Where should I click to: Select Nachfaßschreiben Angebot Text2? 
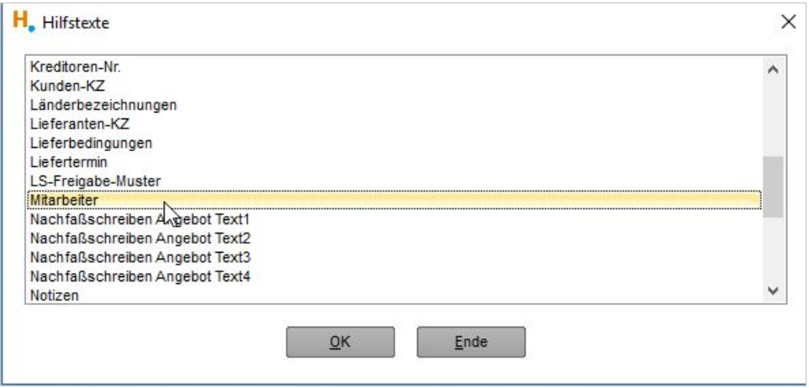point(394,239)
